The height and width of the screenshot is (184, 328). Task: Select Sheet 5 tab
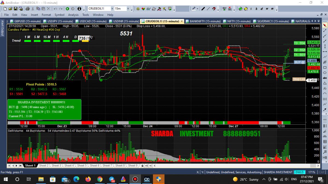(82, 165)
